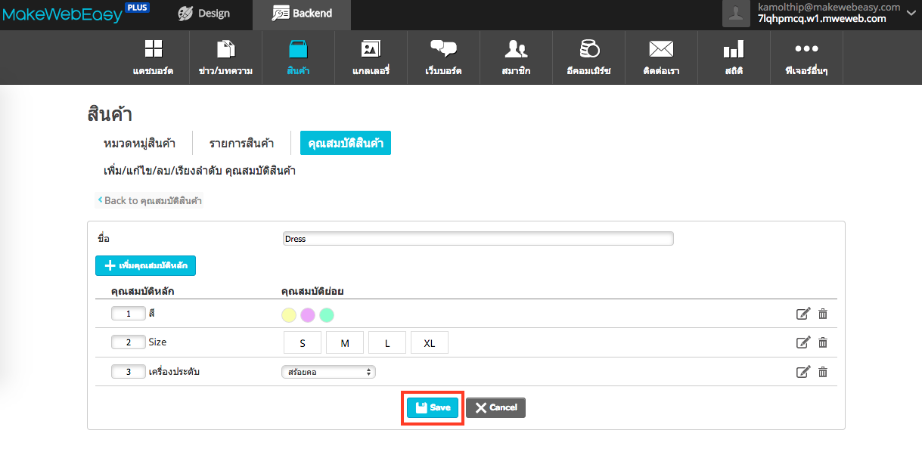
Task: Open the Gallery (แกลเลอรี่) icon
Action: (x=371, y=50)
